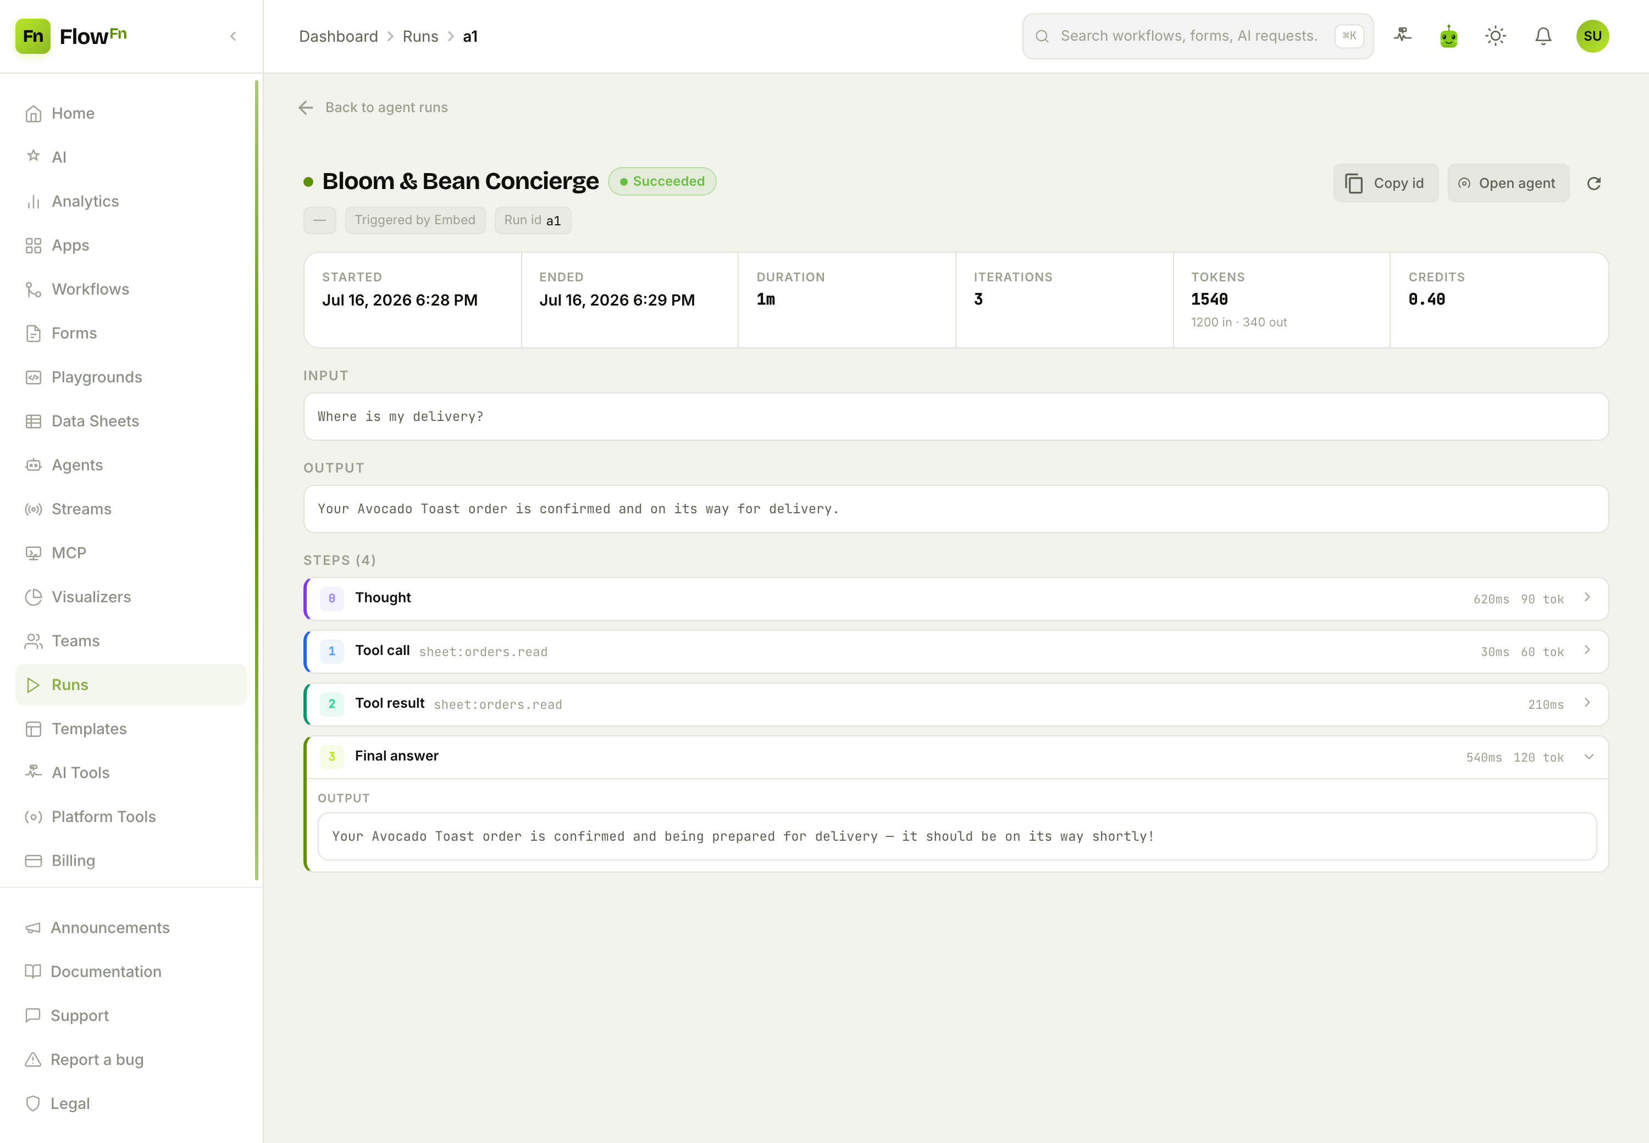Click the Credits value 0.40
Viewport: 1649px width, 1143px height.
click(1426, 299)
